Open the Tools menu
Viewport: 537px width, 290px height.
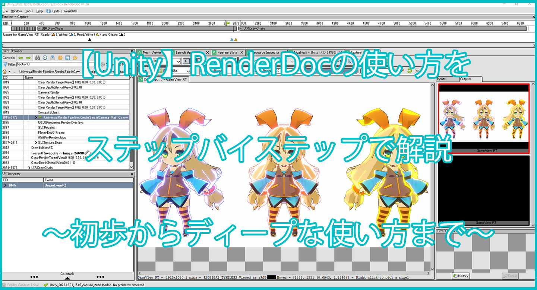[x=29, y=11]
